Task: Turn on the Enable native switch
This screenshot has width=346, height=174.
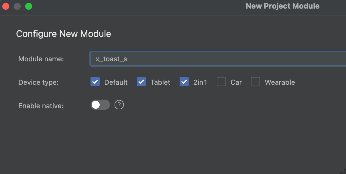Action: point(100,105)
